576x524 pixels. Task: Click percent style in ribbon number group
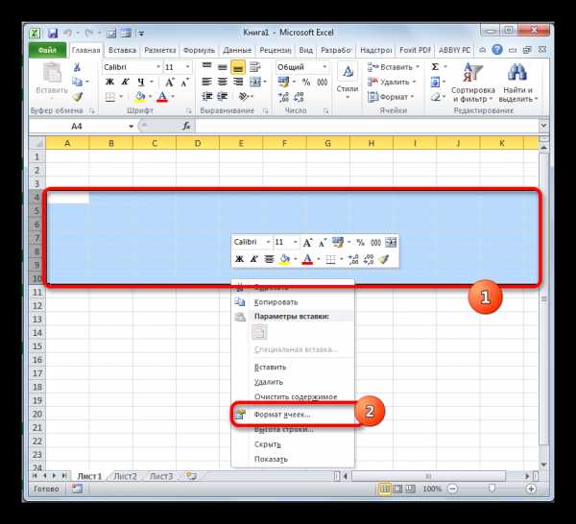point(305,83)
